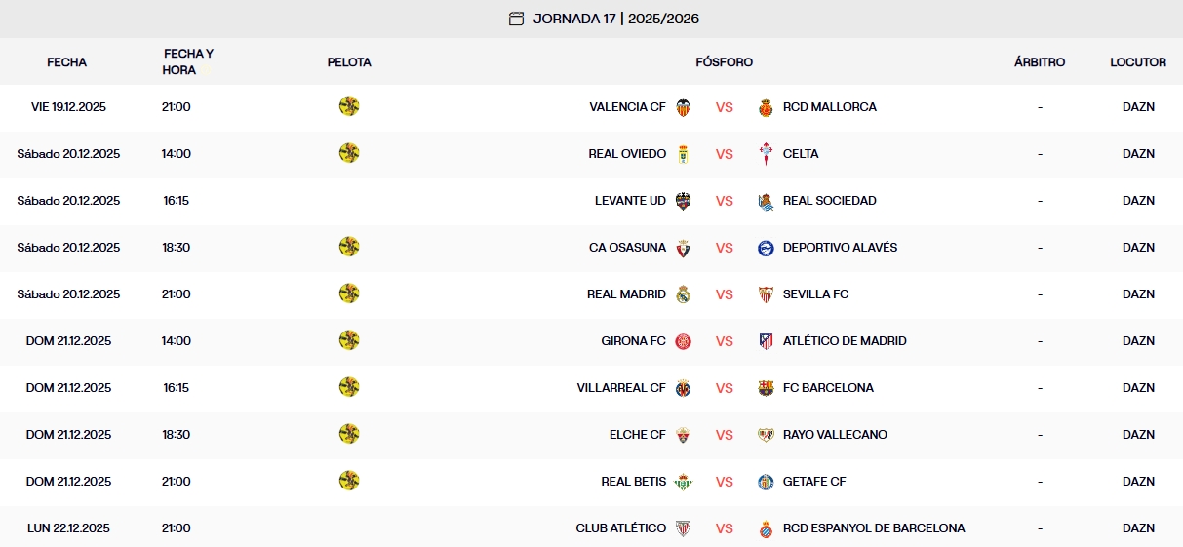Click the Real Betis club crest

pyautogui.click(x=683, y=482)
